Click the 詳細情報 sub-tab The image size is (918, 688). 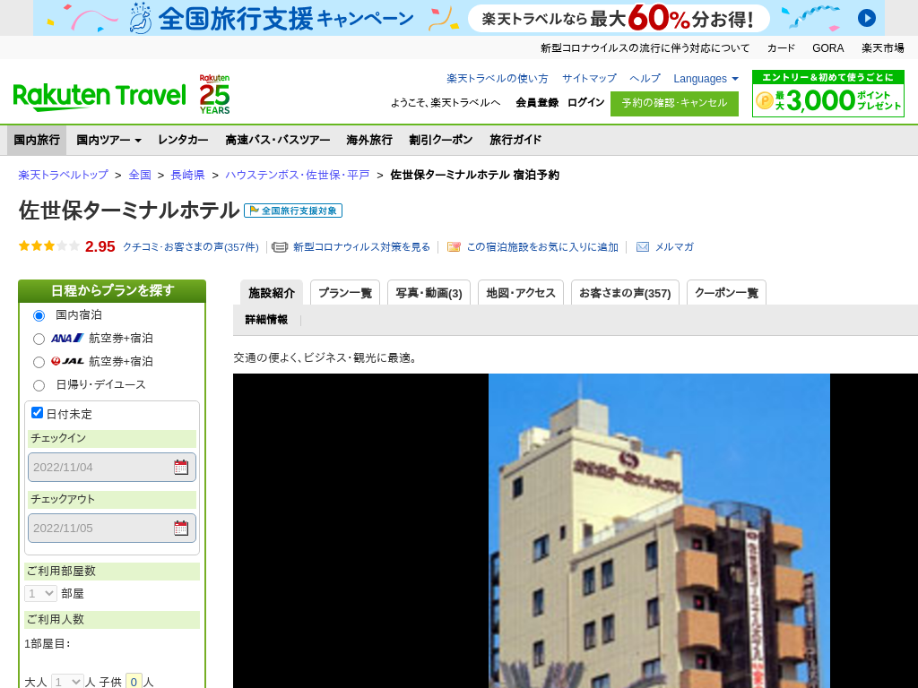click(x=266, y=320)
